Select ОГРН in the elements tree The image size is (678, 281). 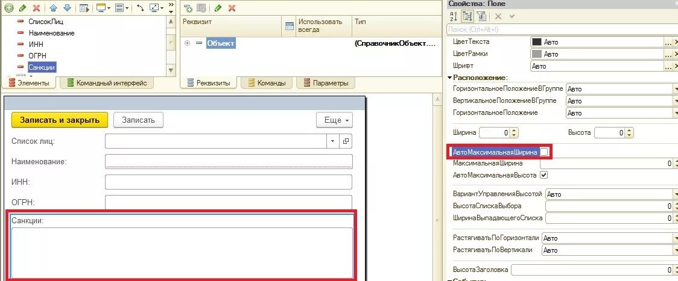[37, 56]
